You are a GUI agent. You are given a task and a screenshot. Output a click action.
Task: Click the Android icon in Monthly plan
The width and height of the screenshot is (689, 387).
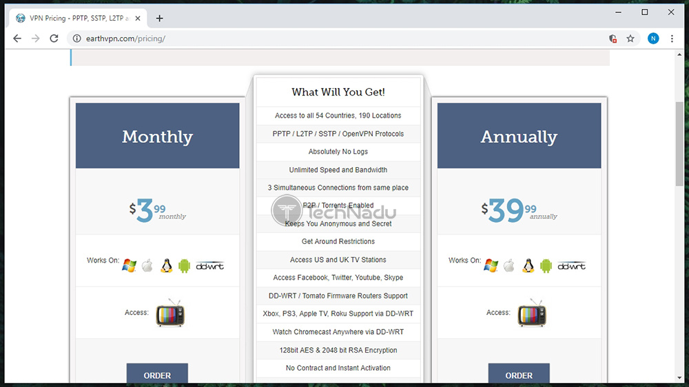click(x=184, y=265)
